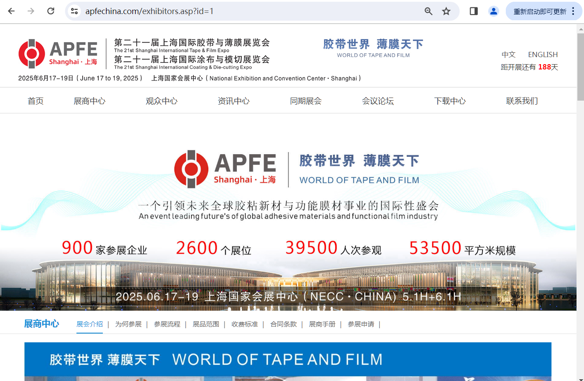The image size is (584, 381).
Task: Open the 首页 navigation item
Action: [36, 101]
